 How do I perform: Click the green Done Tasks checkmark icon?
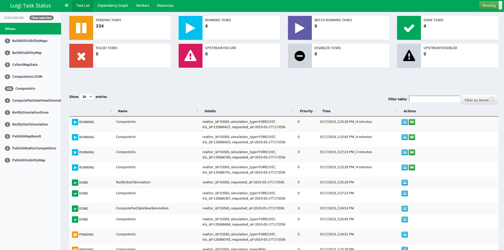click(409, 28)
